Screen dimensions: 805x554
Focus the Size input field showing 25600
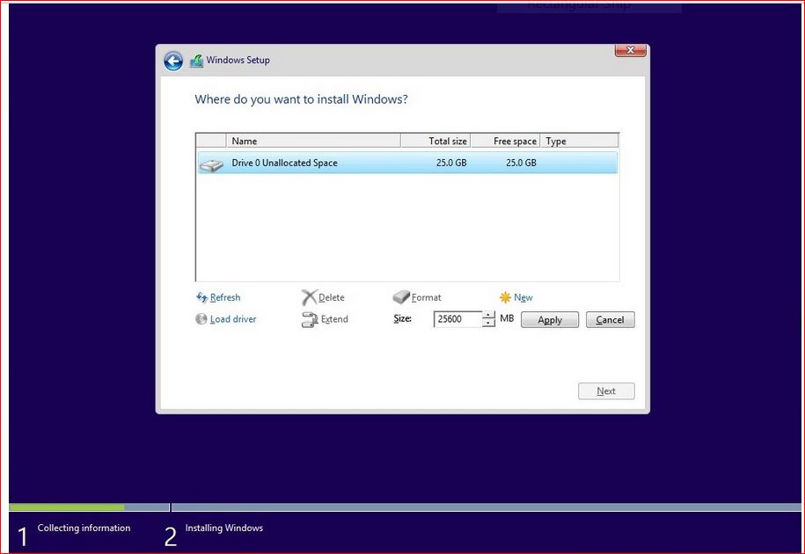[x=458, y=319]
